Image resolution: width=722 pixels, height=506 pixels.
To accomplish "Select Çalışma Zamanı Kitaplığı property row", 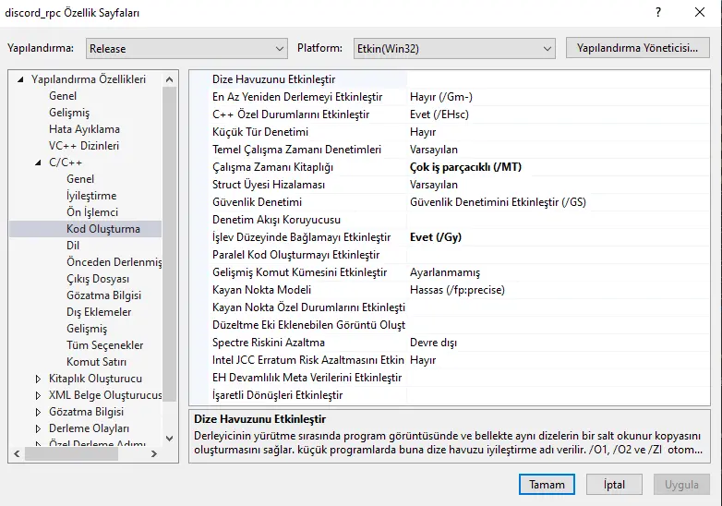I will click(272, 167).
